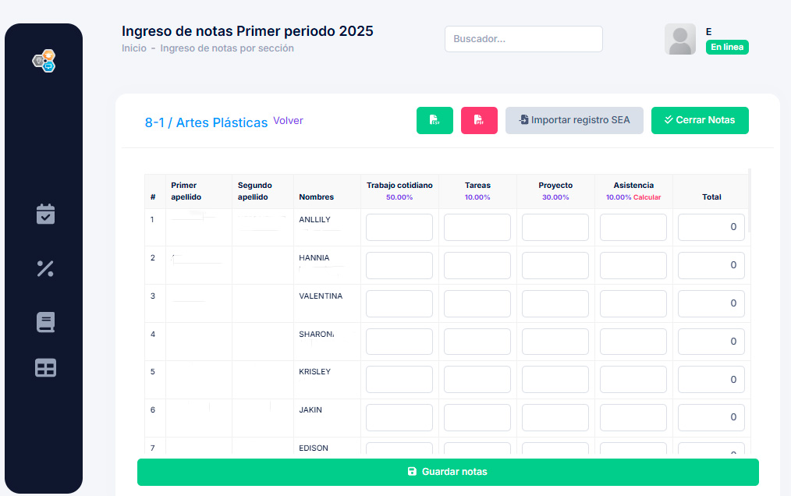The width and height of the screenshot is (791, 496).
Task: Click the Volver link next to Artes Plásticas
Action: pyautogui.click(x=288, y=120)
